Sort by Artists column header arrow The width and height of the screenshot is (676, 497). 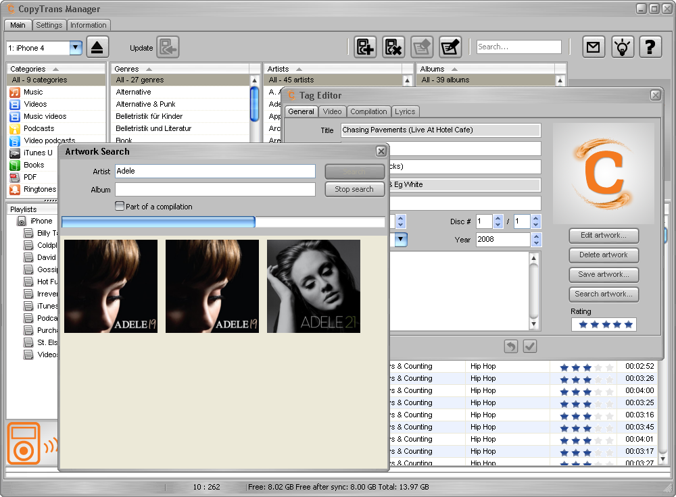coord(299,69)
